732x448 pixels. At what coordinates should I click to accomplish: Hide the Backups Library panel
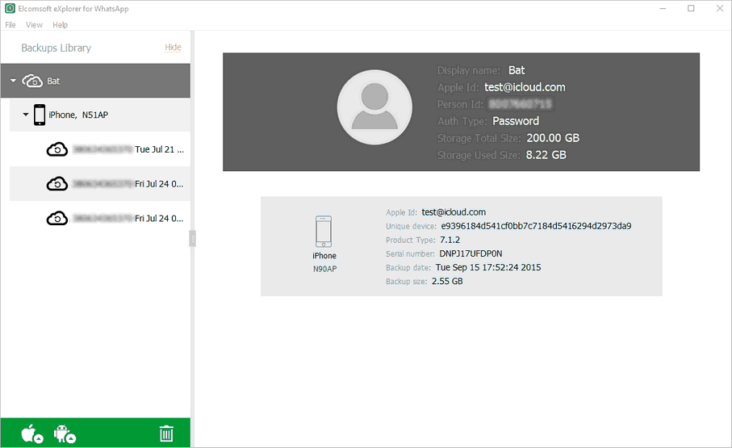[x=173, y=47]
